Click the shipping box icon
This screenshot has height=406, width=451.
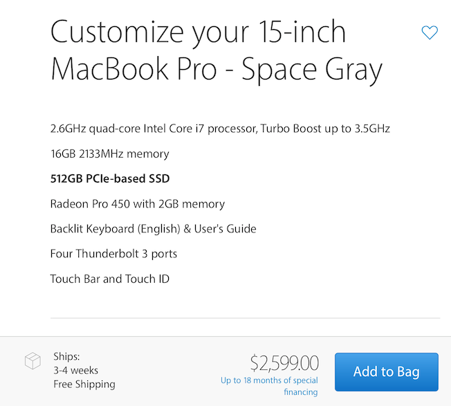[x=33, y=361]
